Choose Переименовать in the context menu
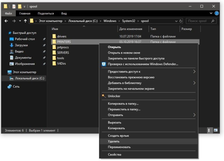 [148, 147]
